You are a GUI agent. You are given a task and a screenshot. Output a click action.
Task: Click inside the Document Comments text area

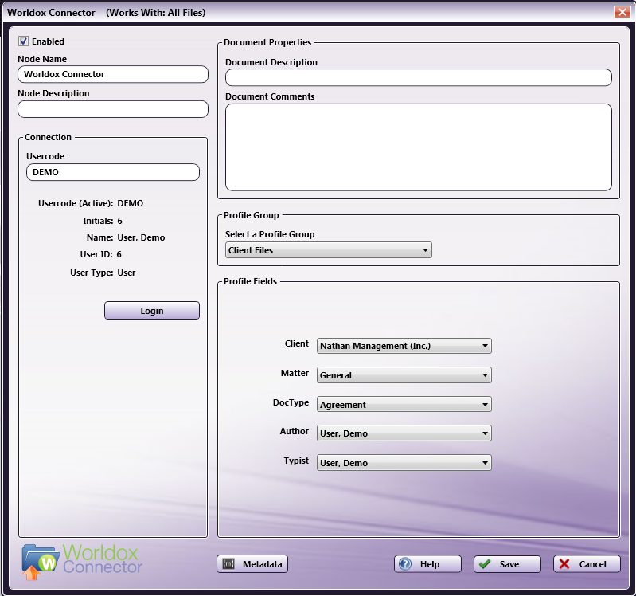[x=418, y=147]
